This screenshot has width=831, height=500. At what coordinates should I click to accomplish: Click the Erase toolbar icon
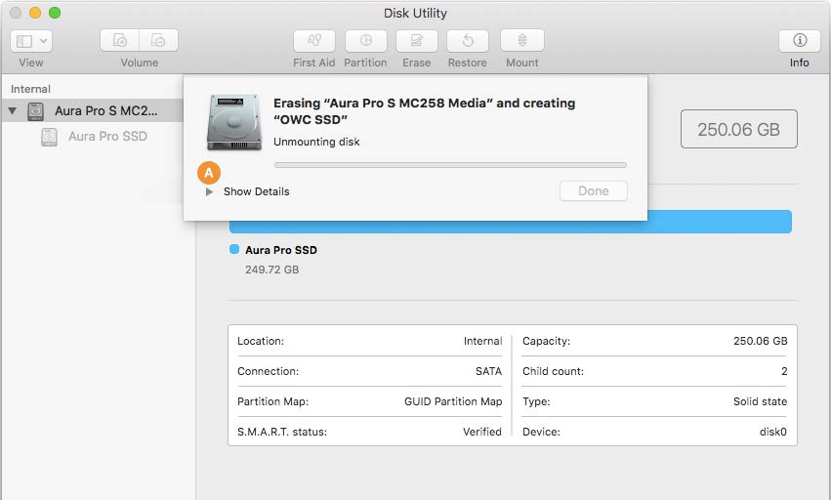coord(417,40)
